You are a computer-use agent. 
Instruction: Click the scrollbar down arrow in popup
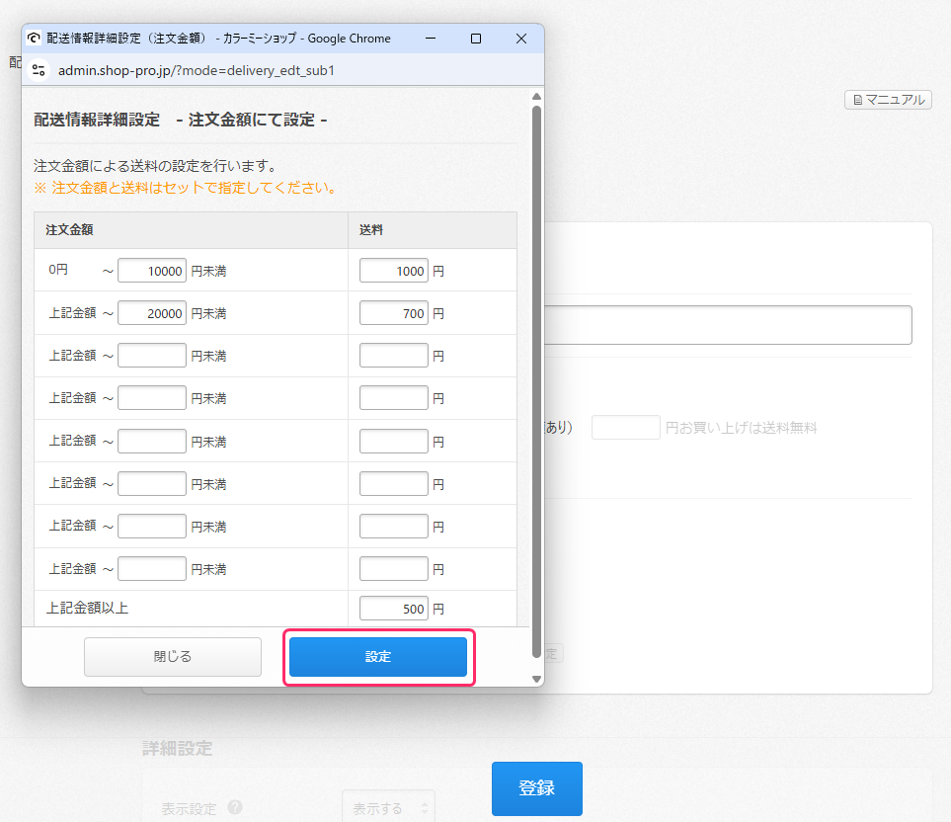point(536,679)
